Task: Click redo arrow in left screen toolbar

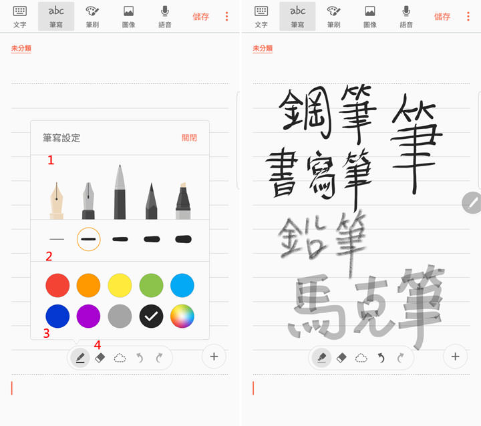Action: 159,358
